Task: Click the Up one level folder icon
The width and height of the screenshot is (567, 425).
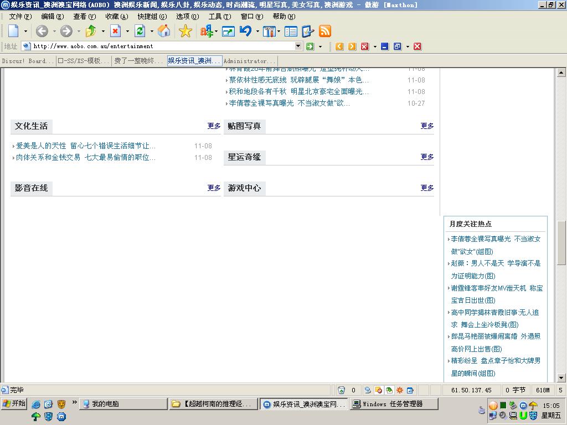Action: click(91, 31)
